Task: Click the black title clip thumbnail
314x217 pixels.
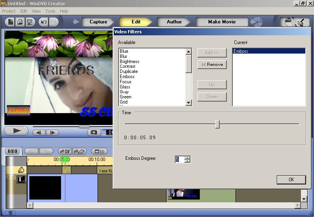Action: tap(45, 188)
